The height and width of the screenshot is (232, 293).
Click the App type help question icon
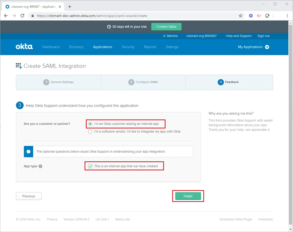pos(40,166)
